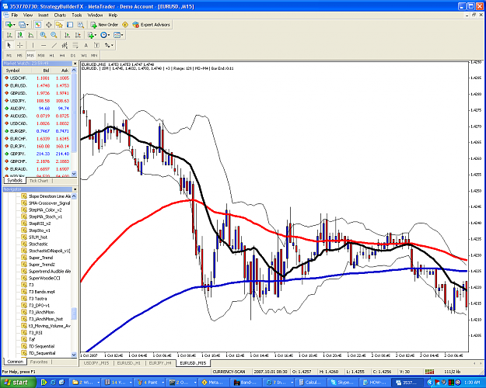Switch to D1 timeframe
This screenshot has width=486, height=388.
coord(73,55)
